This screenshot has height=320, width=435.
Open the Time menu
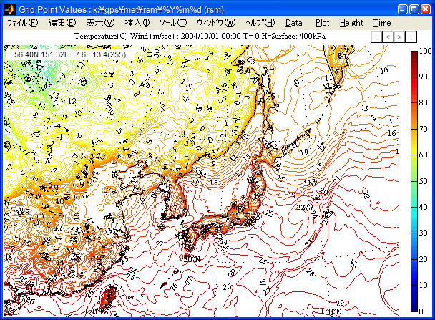382,23
